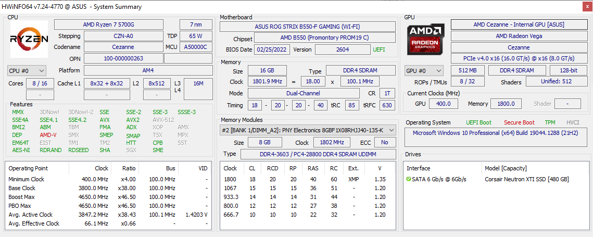Click the PCIe v4.0 x16 interface field

pyautogui.click(x=519, y=59)
